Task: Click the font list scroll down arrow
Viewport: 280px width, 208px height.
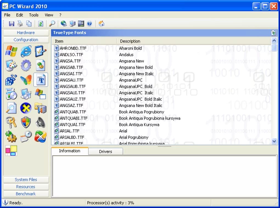Action: pos(274,141)
